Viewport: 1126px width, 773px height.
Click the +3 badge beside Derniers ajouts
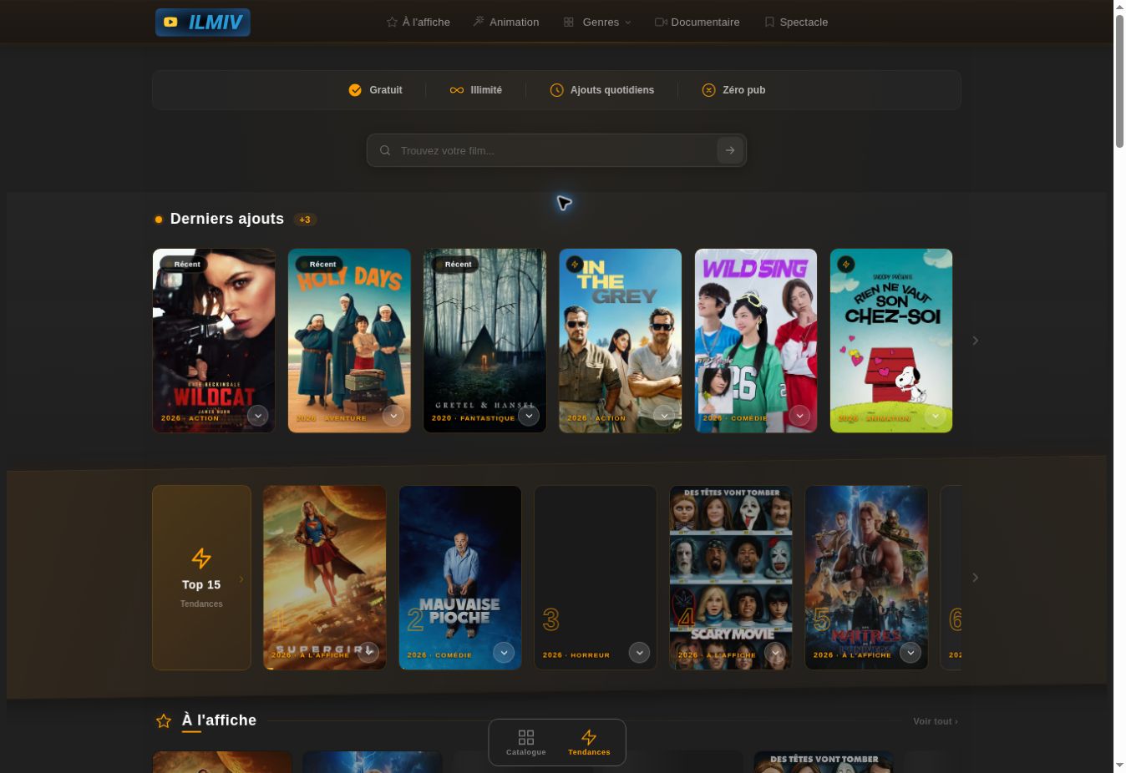point(305,220)
